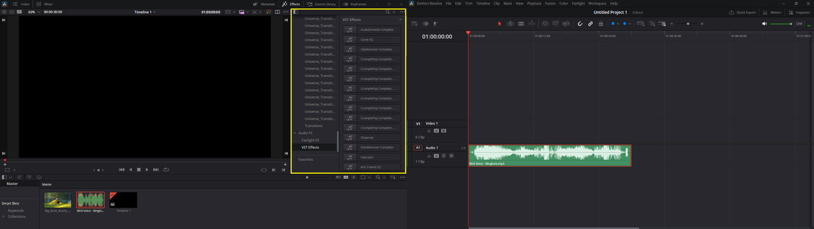Click the blue Marker icon
This screenshot has width=814, height=229.
624,24
